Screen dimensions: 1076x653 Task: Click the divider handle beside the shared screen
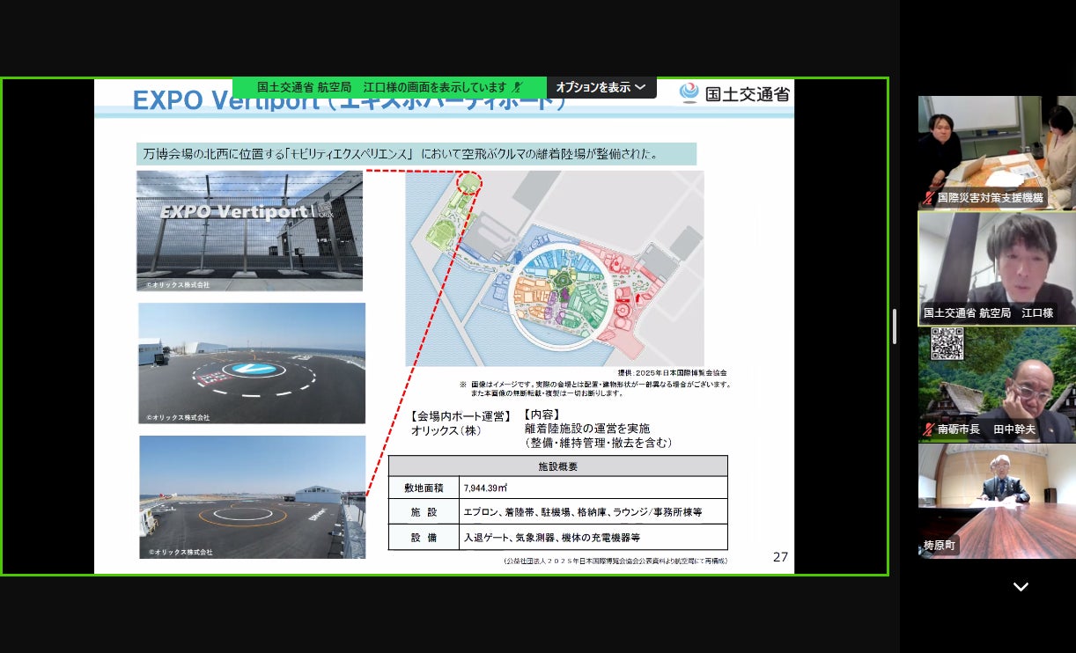[x=895, y=326]
